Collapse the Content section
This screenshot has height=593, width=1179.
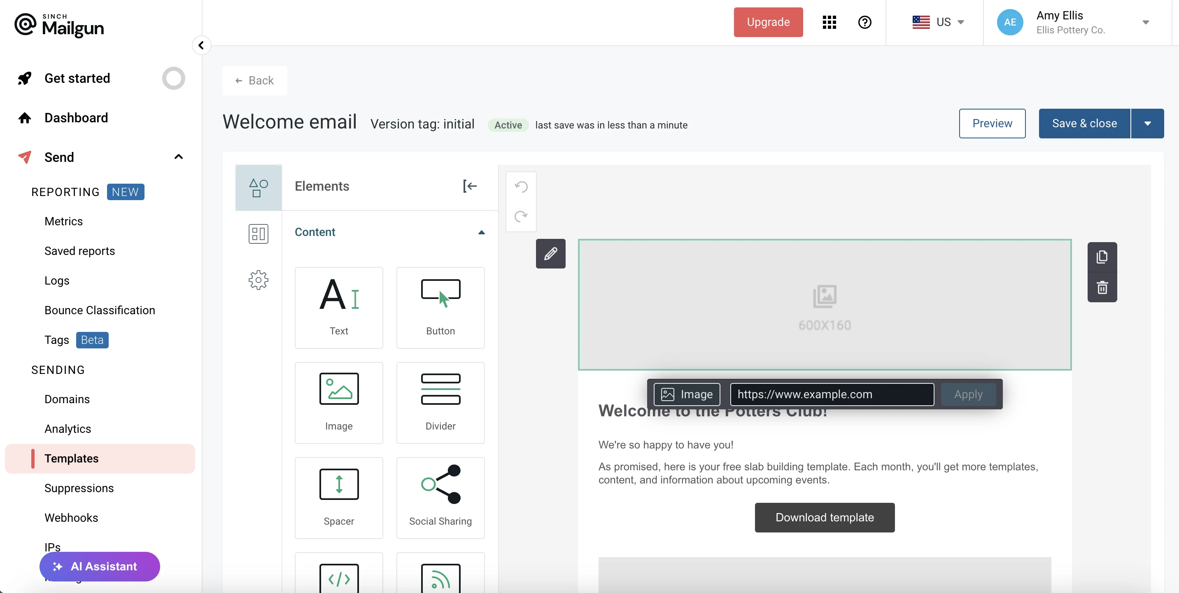[481, 232]
